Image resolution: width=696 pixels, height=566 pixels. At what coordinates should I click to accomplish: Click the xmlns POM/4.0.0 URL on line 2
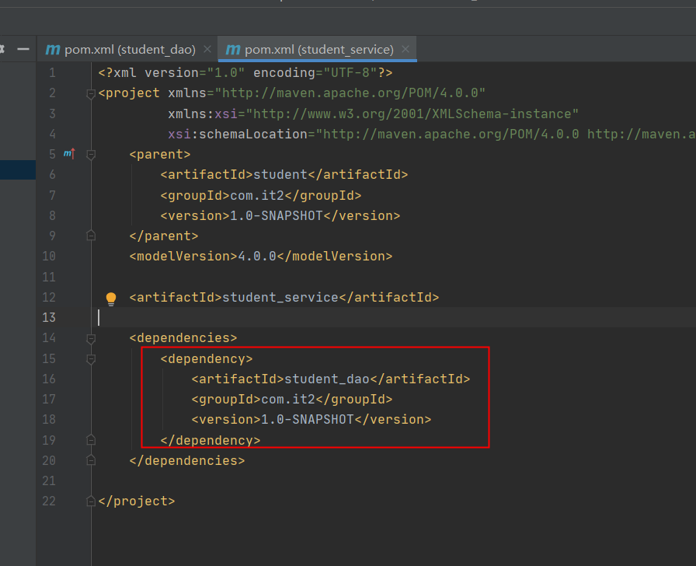pos(350,93)
